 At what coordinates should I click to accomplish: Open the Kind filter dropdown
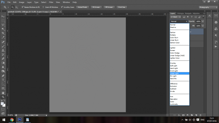tap(175, 17)
